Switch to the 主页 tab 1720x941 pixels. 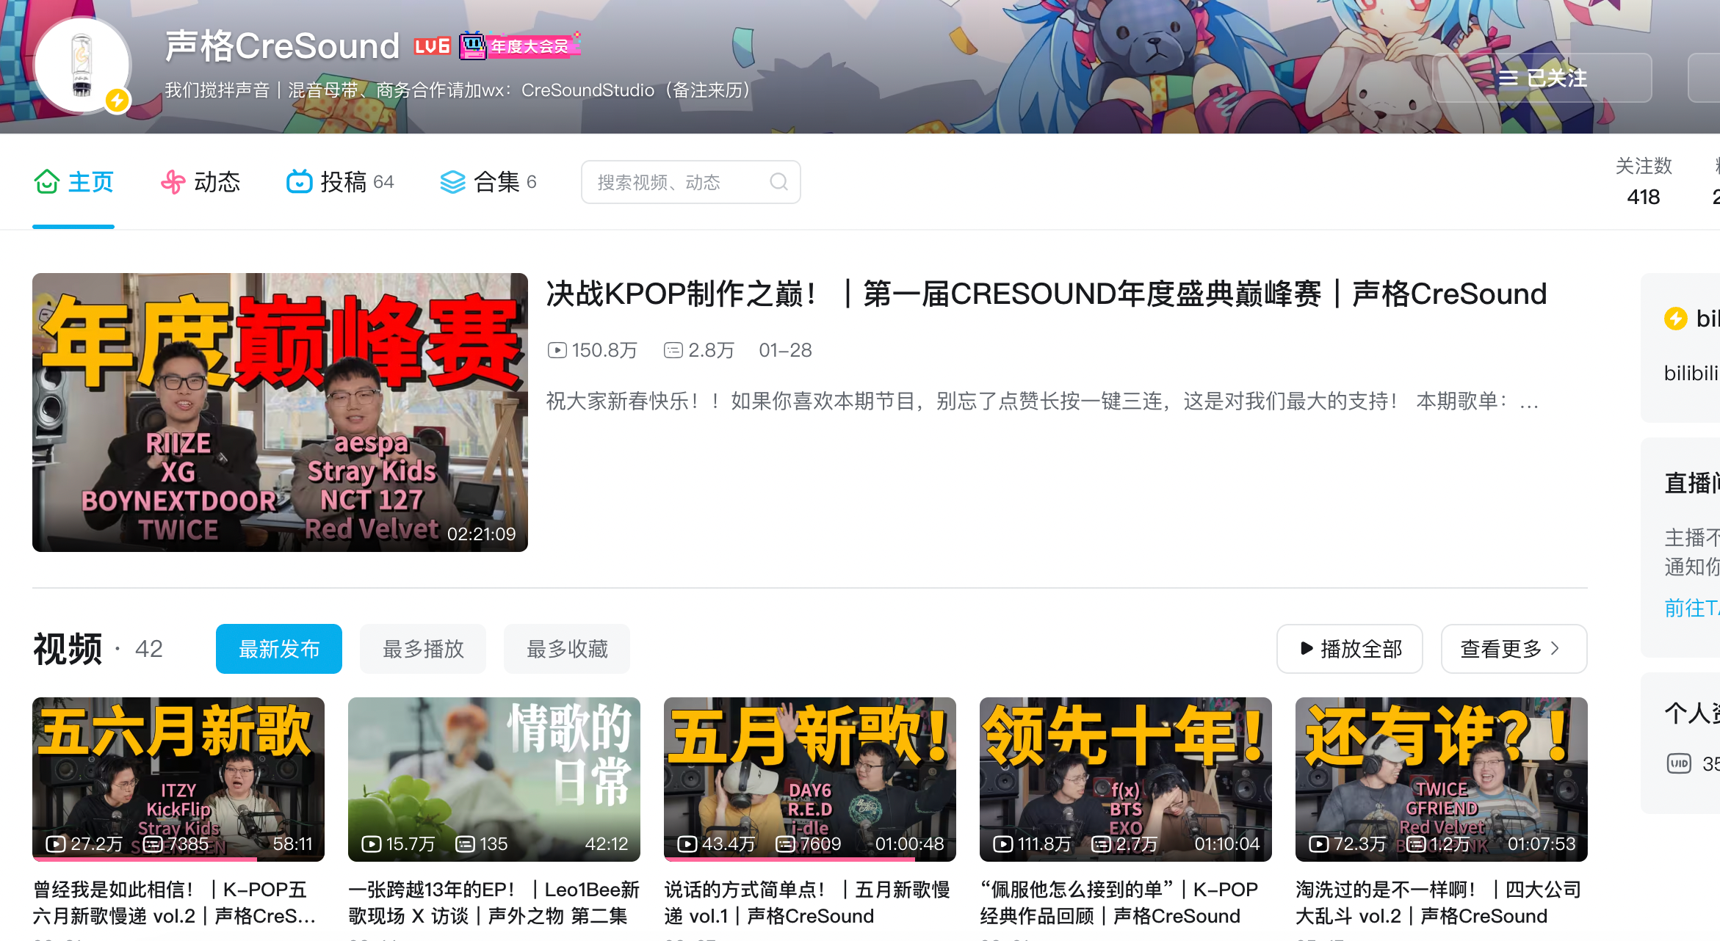click(73, 182)
